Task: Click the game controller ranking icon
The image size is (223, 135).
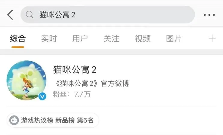Action: (x=14, y=121)
